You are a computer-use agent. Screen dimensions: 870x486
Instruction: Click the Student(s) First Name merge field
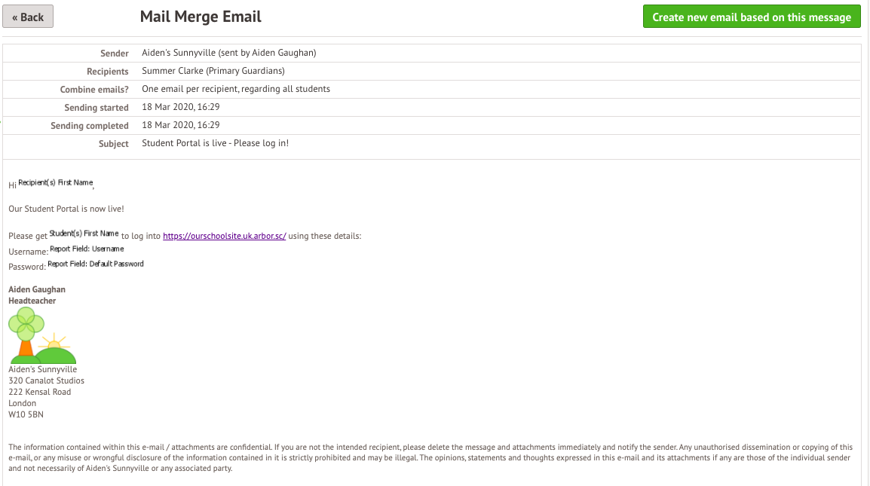pos(84,234)
